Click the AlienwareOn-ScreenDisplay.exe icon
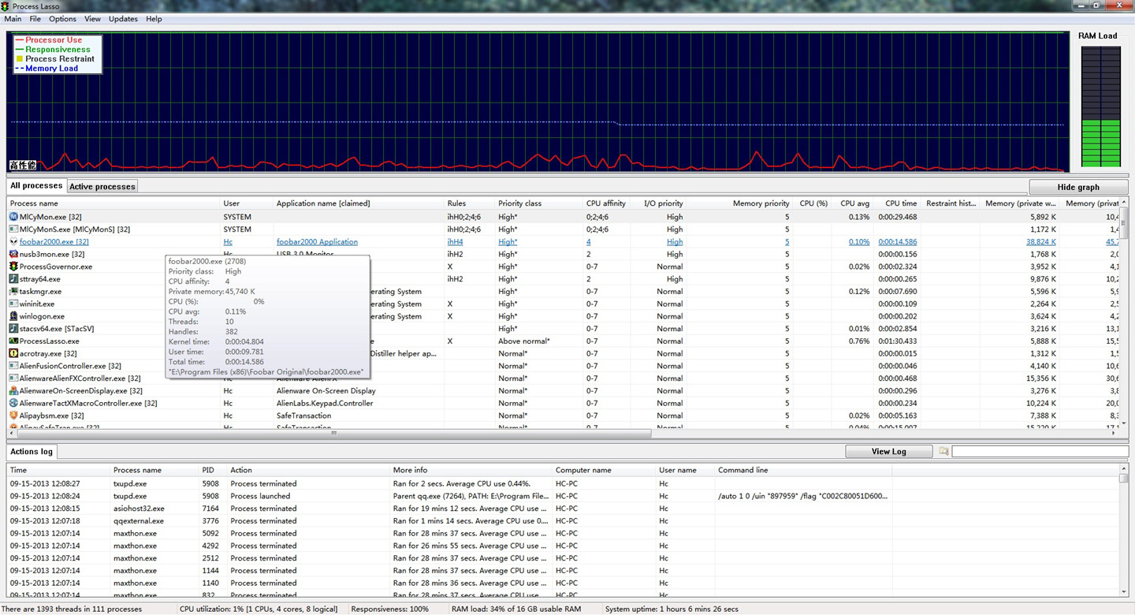 coord(13,391)
